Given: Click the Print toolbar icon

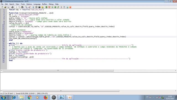Looking at the screenshot, I should [12, 7].
